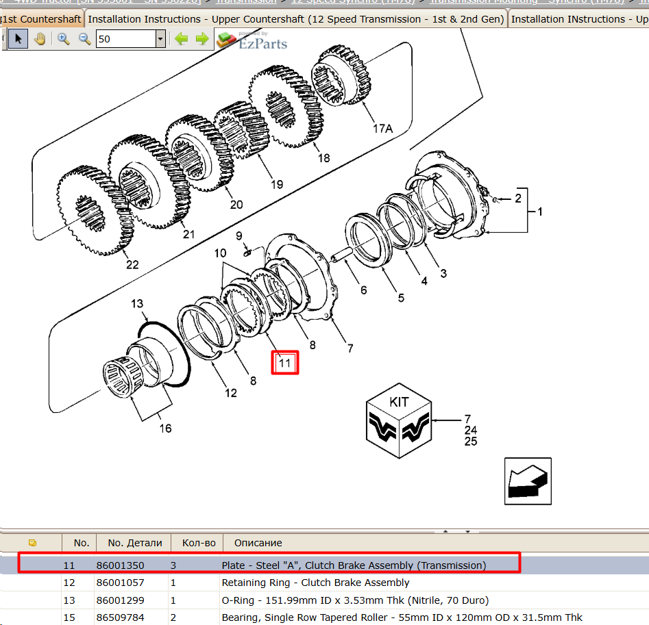Switch to the 1st Countershaft tab
Screen dimensions: 649x625
[41, 19]
